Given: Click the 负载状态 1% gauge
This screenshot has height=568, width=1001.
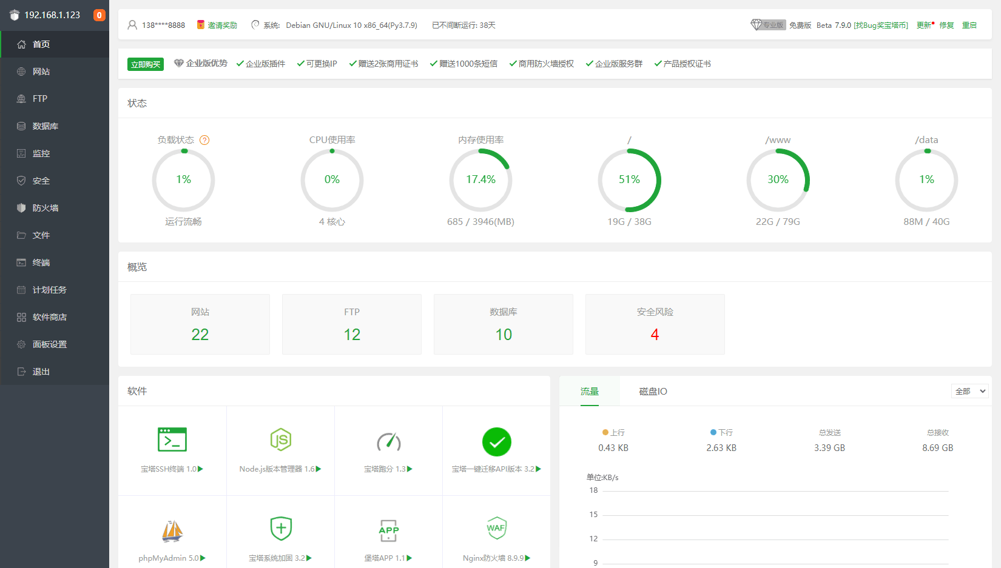Looking at the screenshot, I should tap(183, 180).
